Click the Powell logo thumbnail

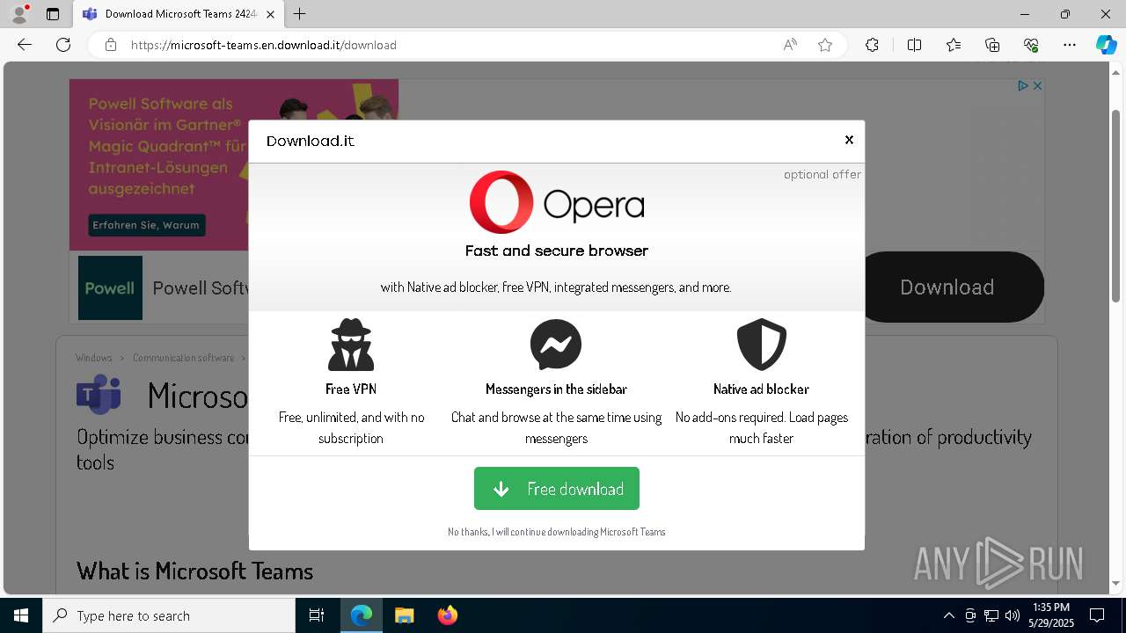(x=110, y=287)
